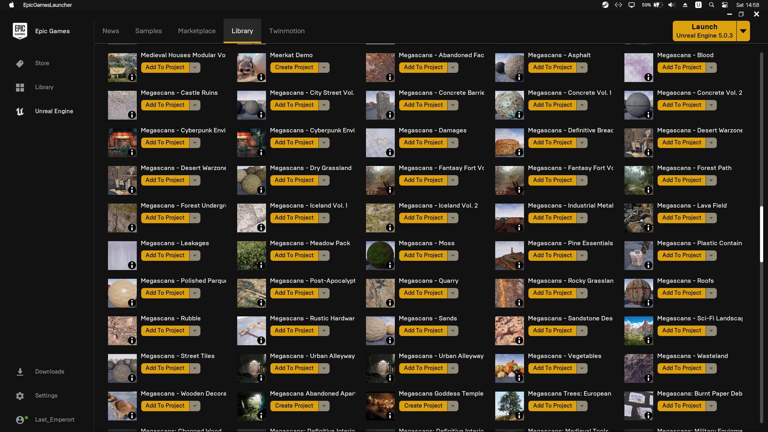Switch to the Marketplace tab
This screenshot has height=432, width=768.
197,31
